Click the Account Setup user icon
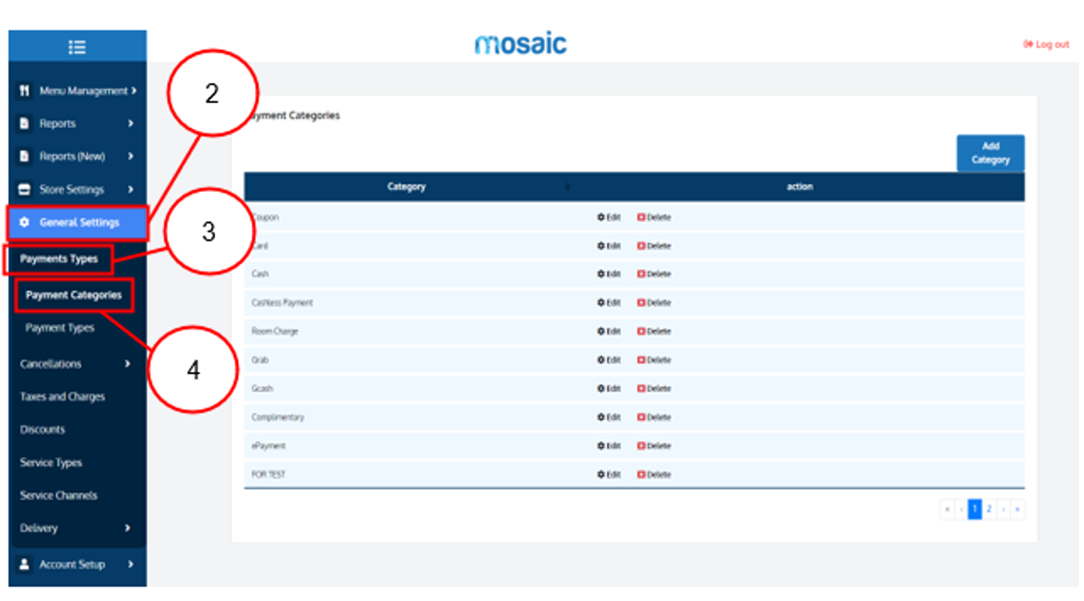Viewport: 1084px width, 601px height. (24, 564)
